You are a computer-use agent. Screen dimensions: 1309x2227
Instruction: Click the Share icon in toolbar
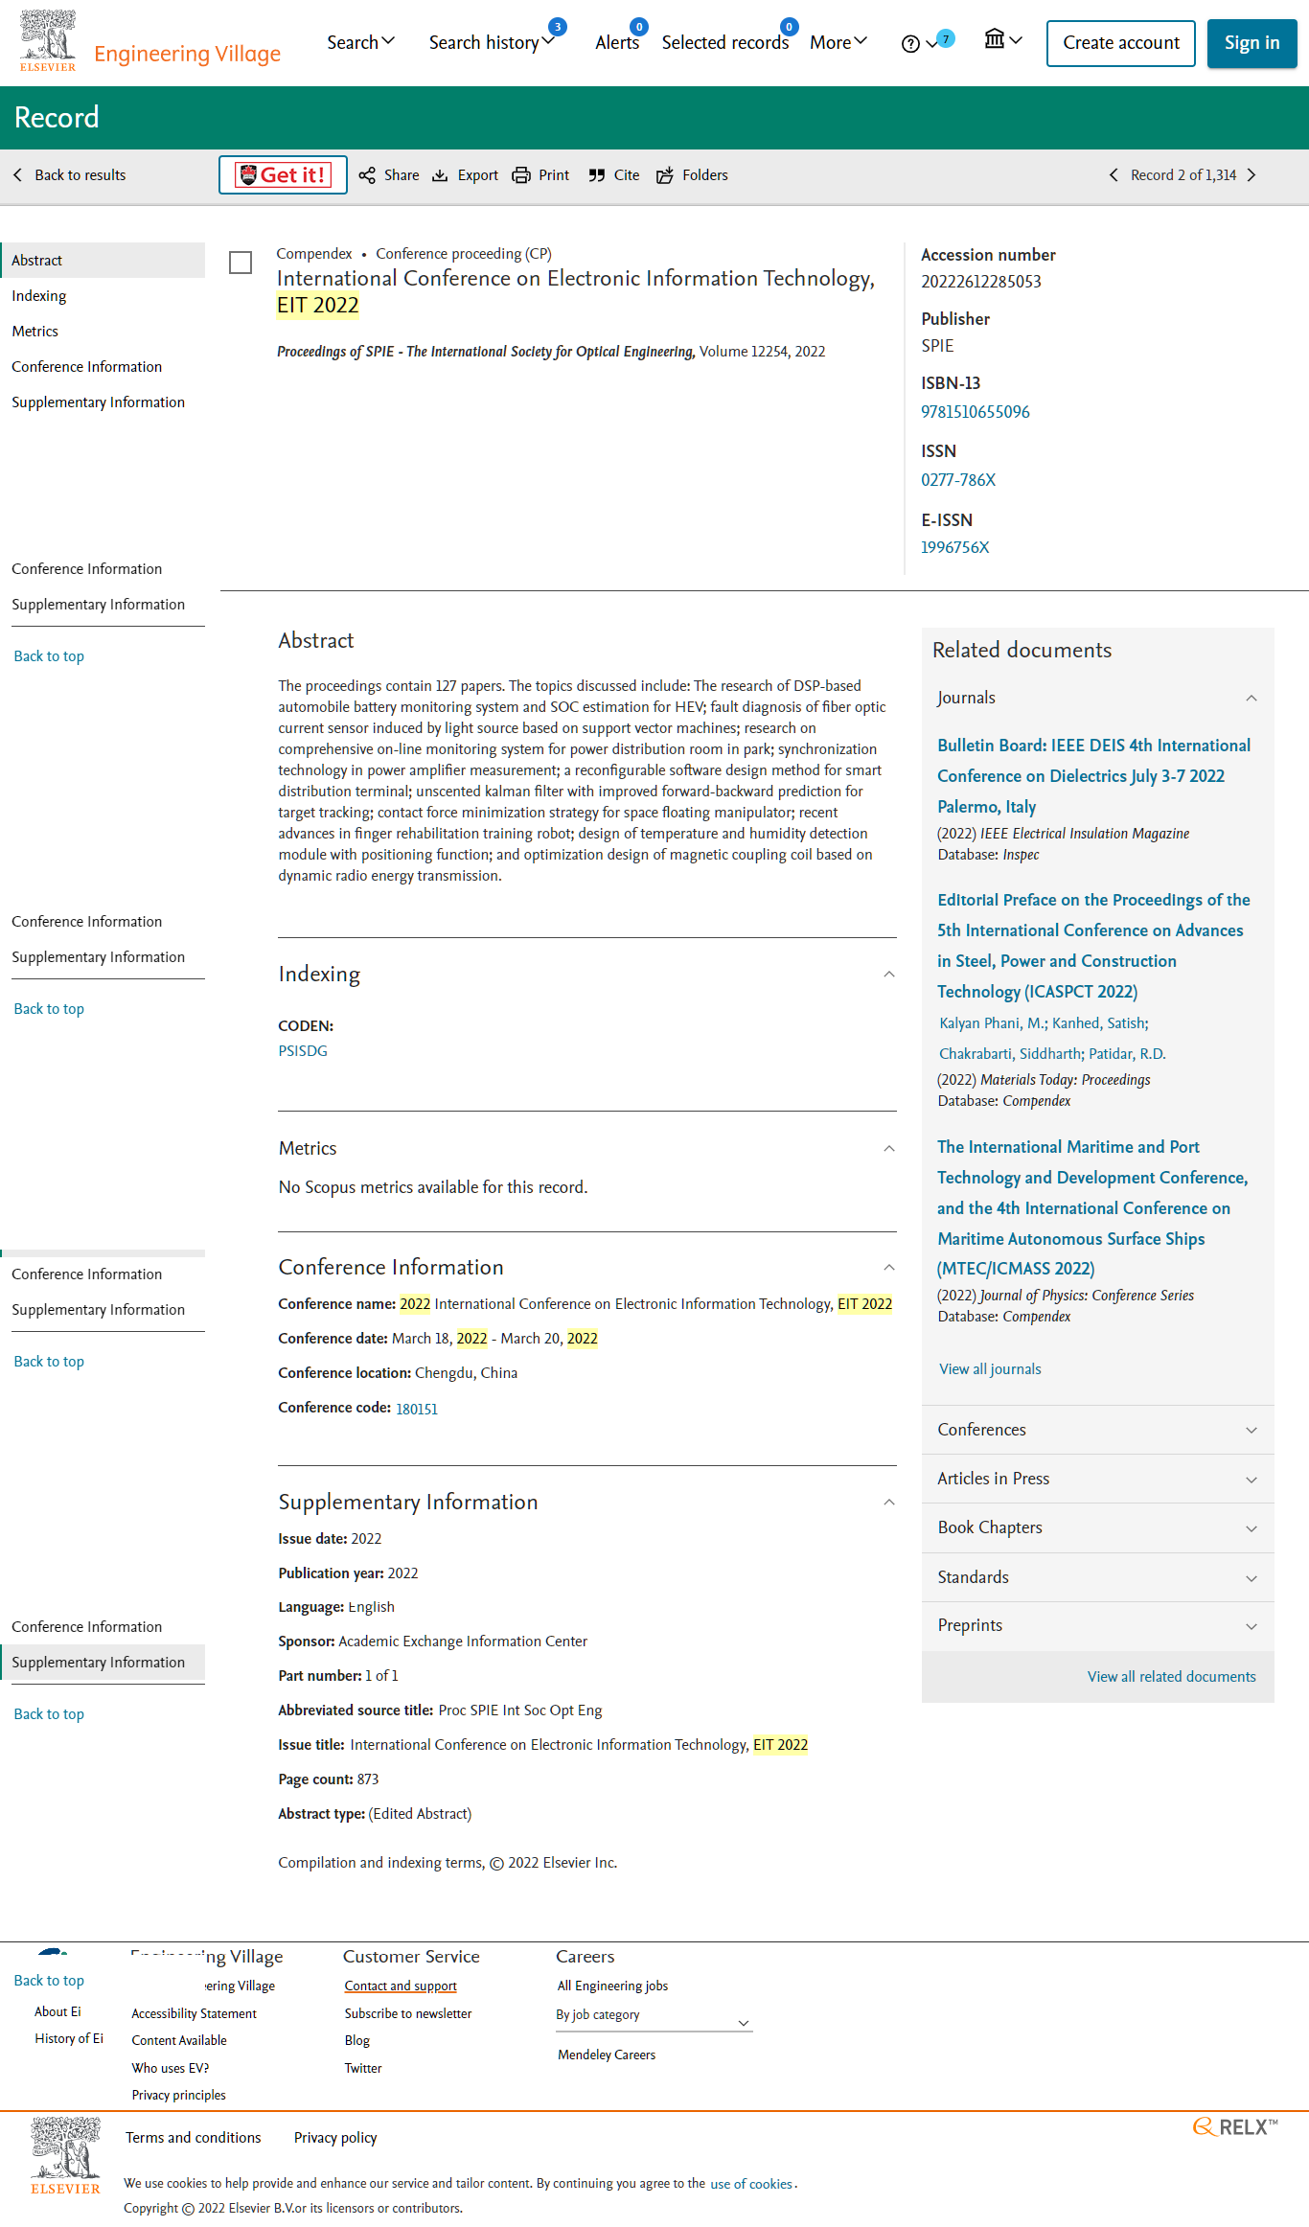coord(367,175)
